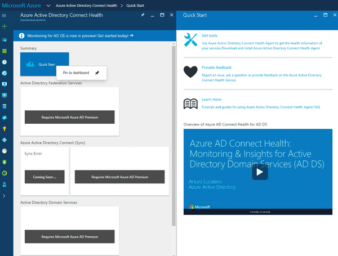Open the clock Recent sidebar icon
The width and height of the screenshot is (338, 256).
pyautogui.click(x=5, y=62)
